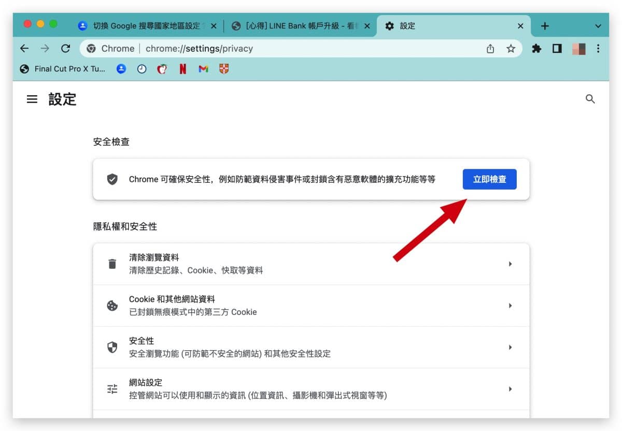This screenshot has height=431, width=622.
Task: Expand the Cookie 和其他網站資料 row arrow
Action: 511,306
